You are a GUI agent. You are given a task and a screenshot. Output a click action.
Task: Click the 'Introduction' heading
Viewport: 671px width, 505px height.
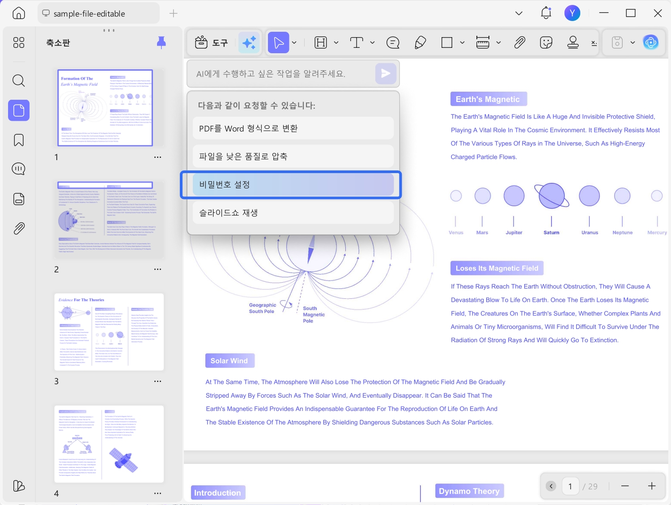(x=218, y=492)
